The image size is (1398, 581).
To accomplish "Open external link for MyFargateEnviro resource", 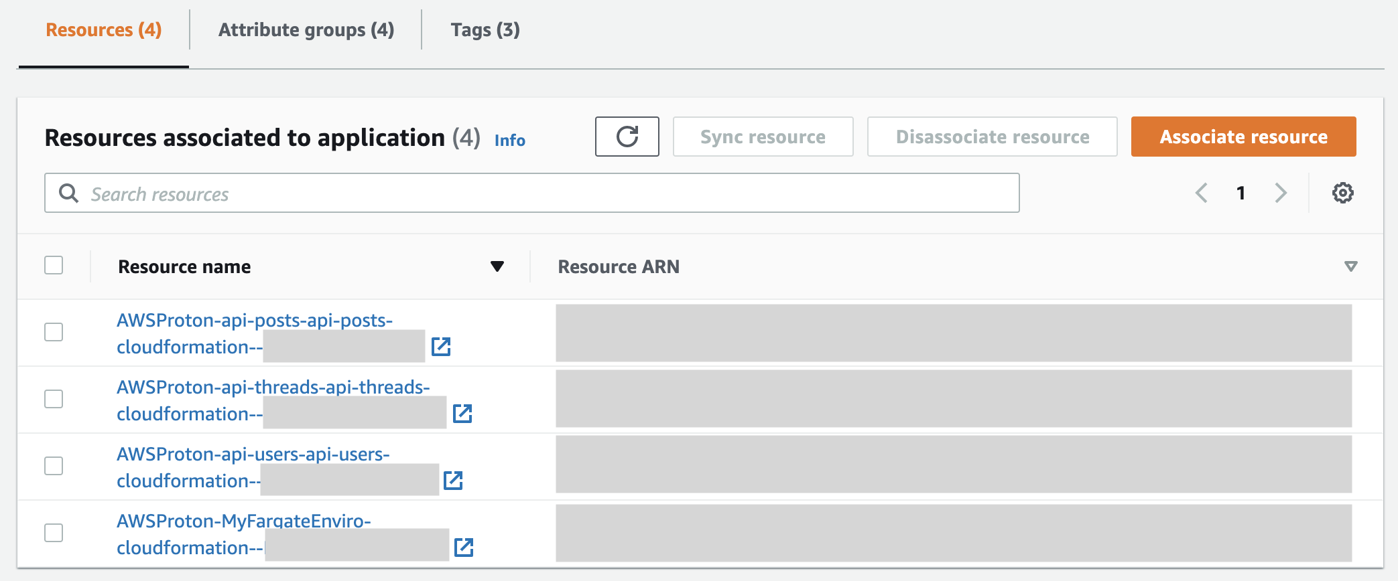I will [464, 548].
